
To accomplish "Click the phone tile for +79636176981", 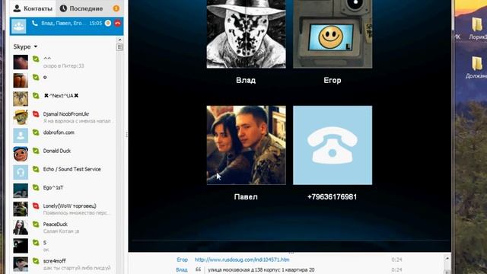I will pos(333,145).
